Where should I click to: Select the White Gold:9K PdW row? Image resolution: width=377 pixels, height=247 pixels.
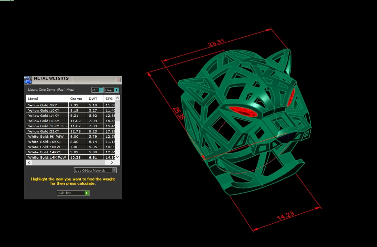pos(70,137)
